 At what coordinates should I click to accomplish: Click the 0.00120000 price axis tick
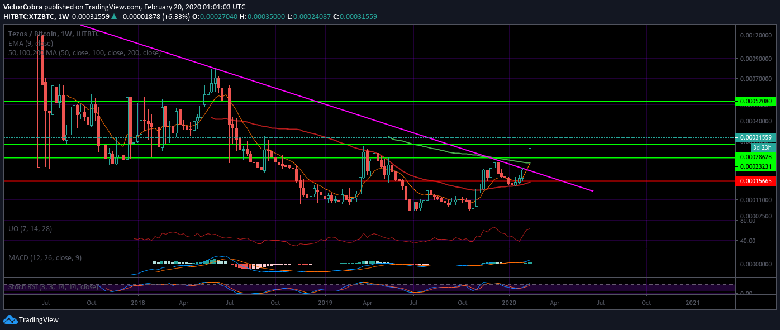tap(757, 35)
